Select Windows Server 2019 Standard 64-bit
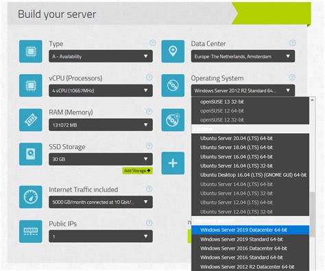This screenshot has height=271, width=325. [x=250, y=239]
